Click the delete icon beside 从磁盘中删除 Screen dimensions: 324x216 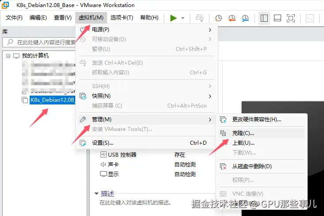[223, 166]
